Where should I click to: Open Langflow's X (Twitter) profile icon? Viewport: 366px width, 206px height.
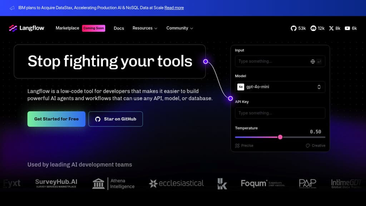(331, 28)
